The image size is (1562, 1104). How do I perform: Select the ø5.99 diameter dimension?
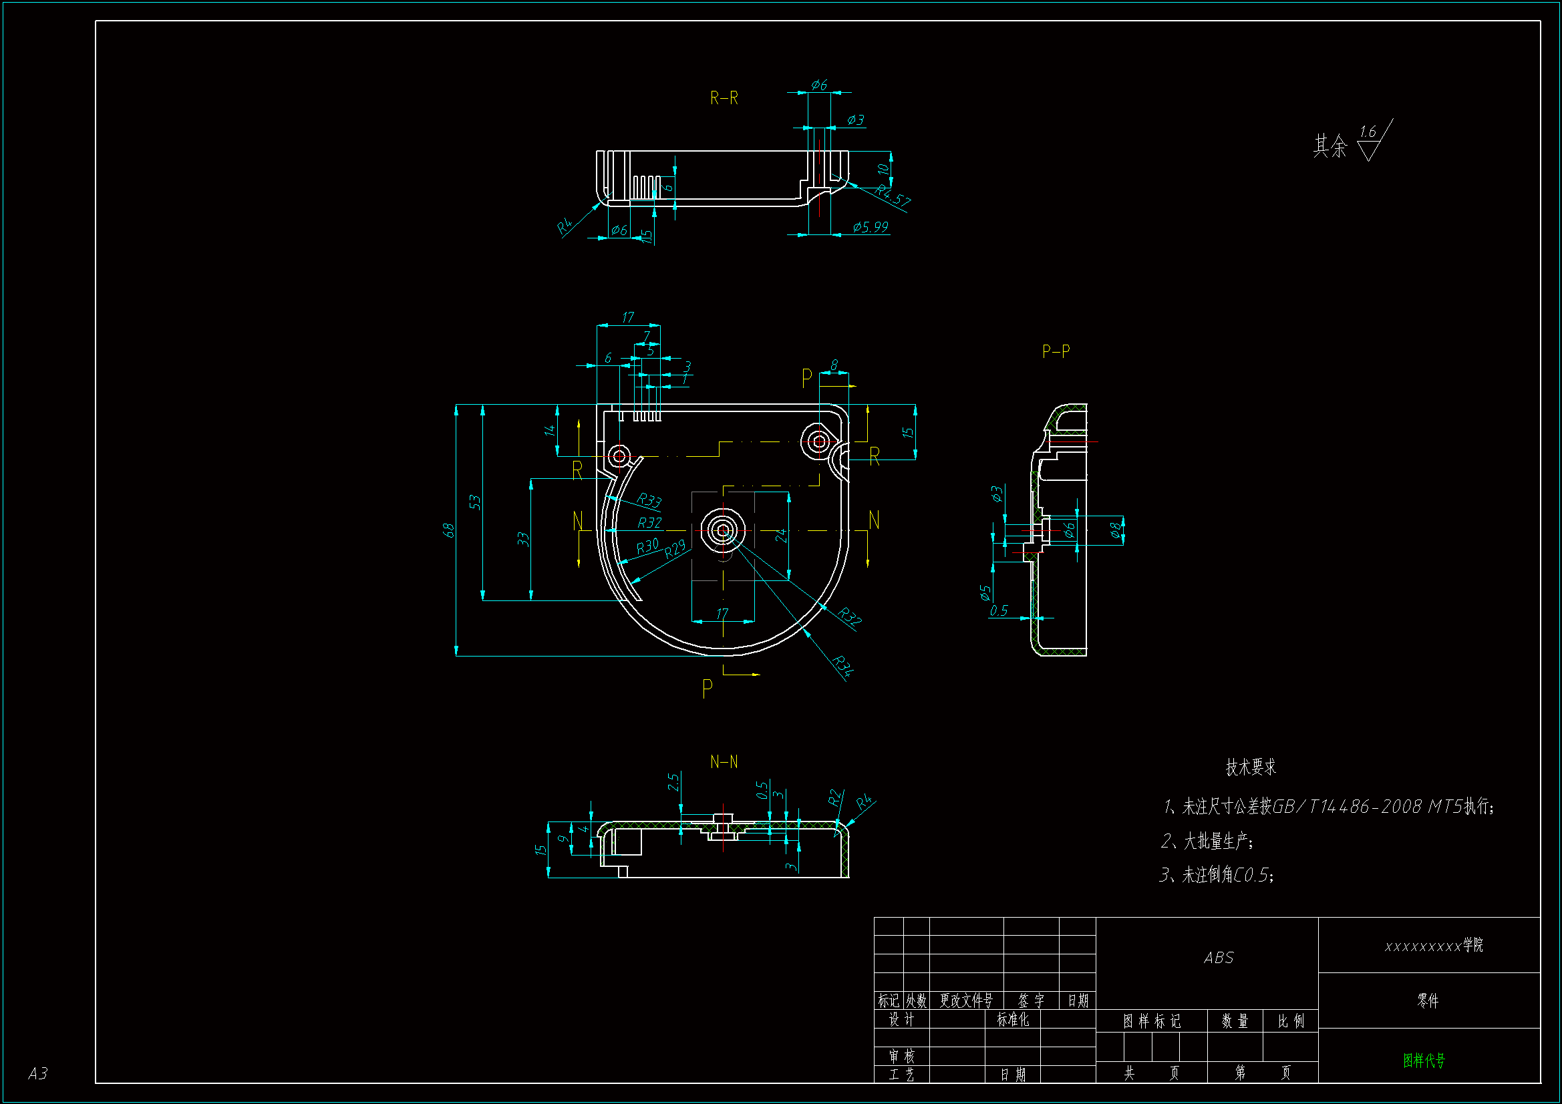(x=870, y=227)
